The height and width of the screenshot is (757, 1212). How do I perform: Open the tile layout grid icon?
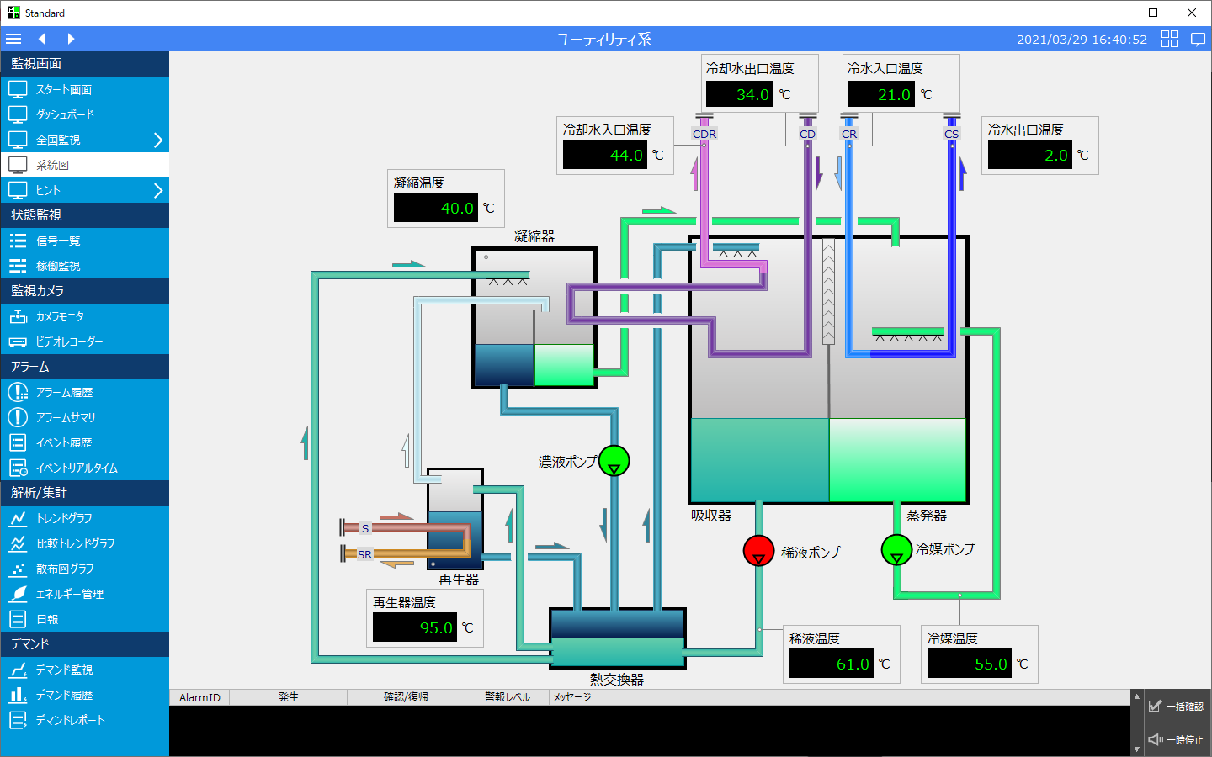1170,39
